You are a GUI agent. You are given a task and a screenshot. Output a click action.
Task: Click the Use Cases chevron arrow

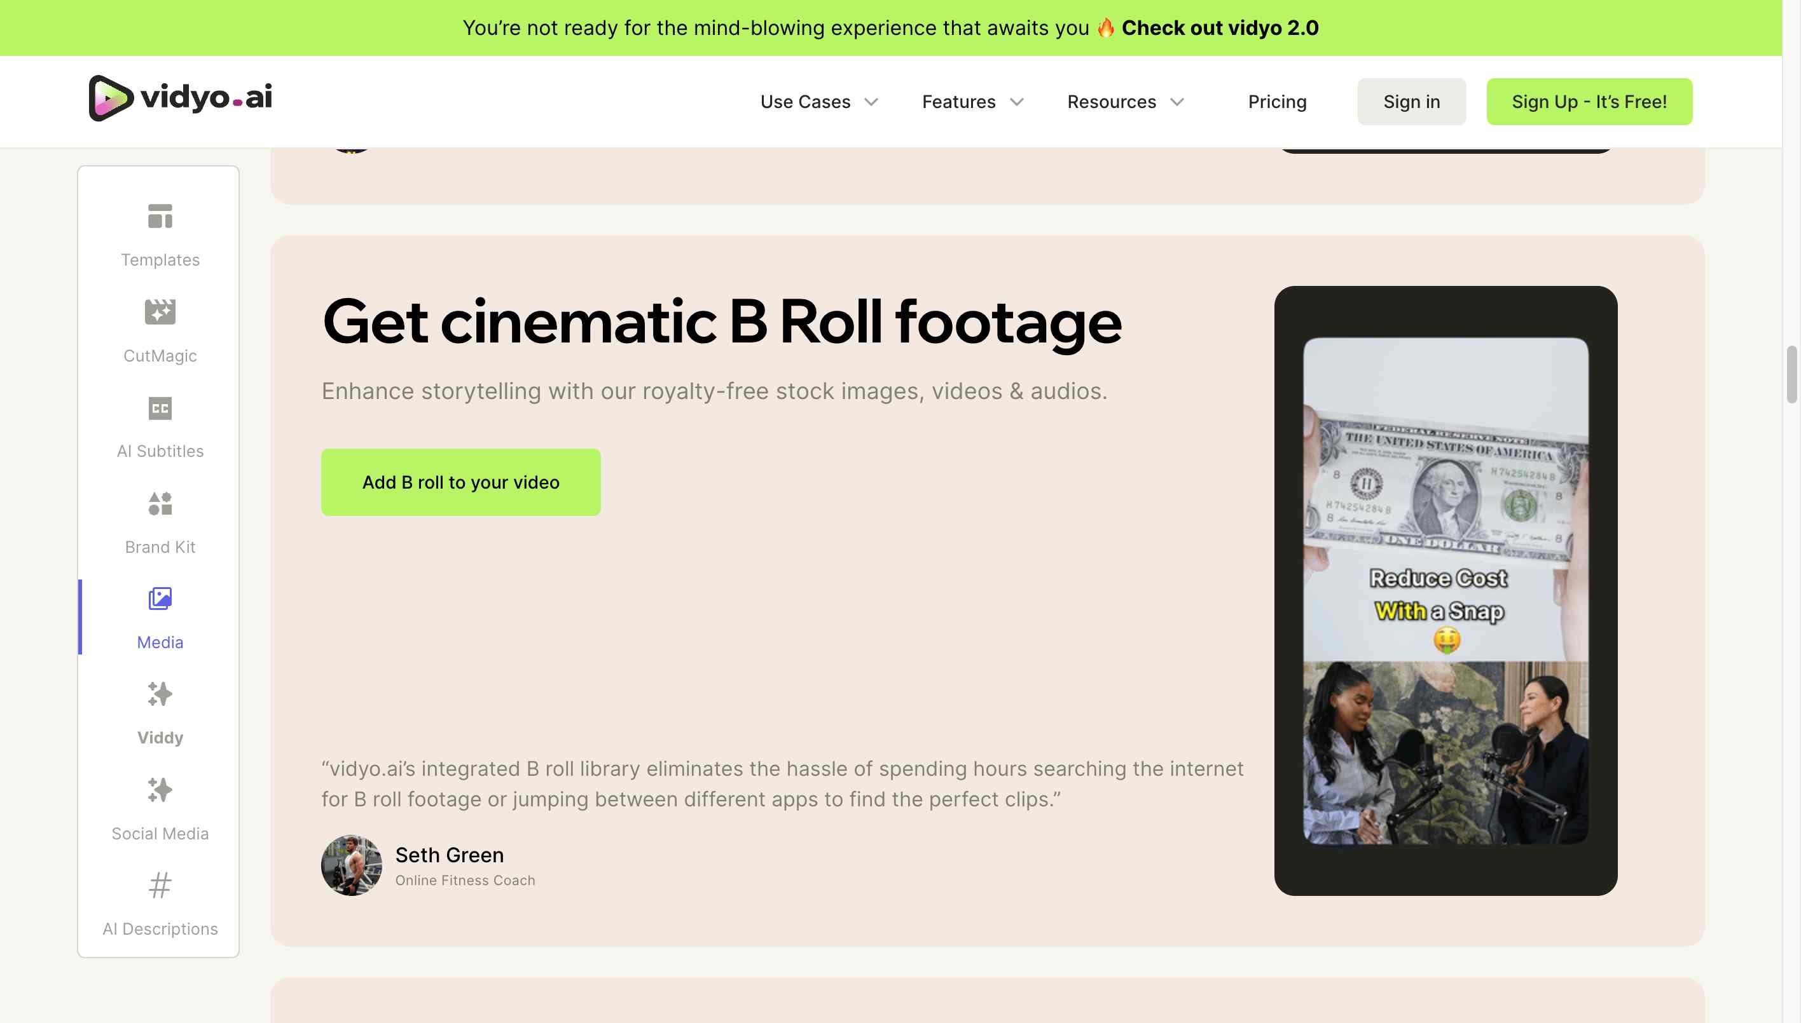[x=871, y=102]
